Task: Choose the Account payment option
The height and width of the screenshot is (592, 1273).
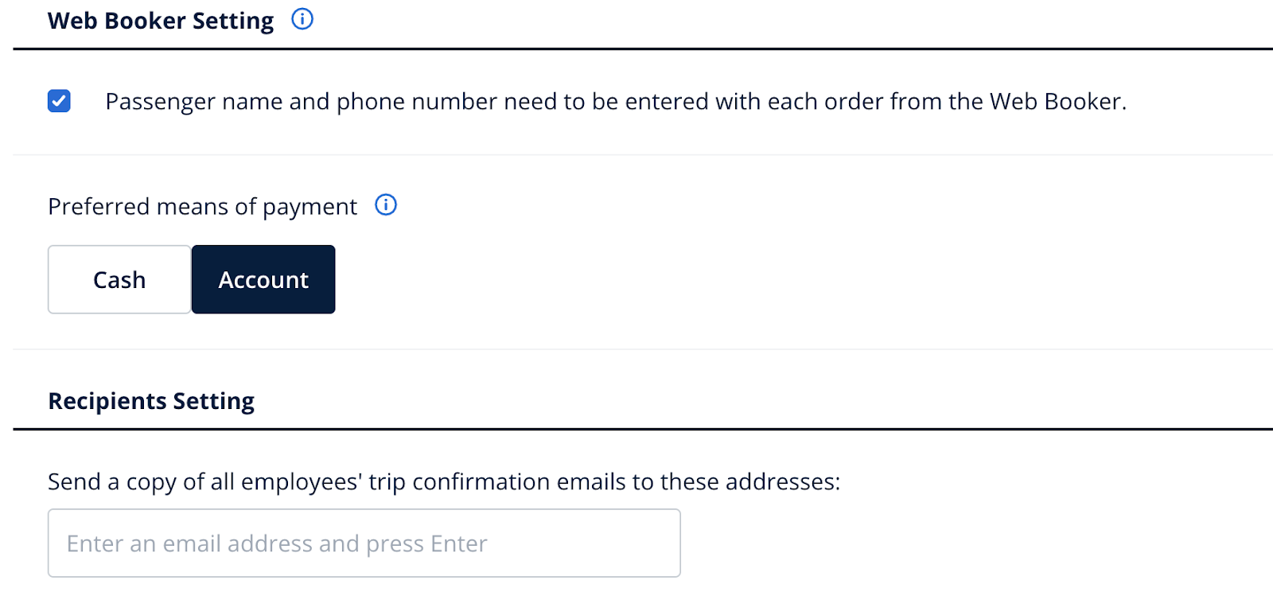Action: pos(263,279)
